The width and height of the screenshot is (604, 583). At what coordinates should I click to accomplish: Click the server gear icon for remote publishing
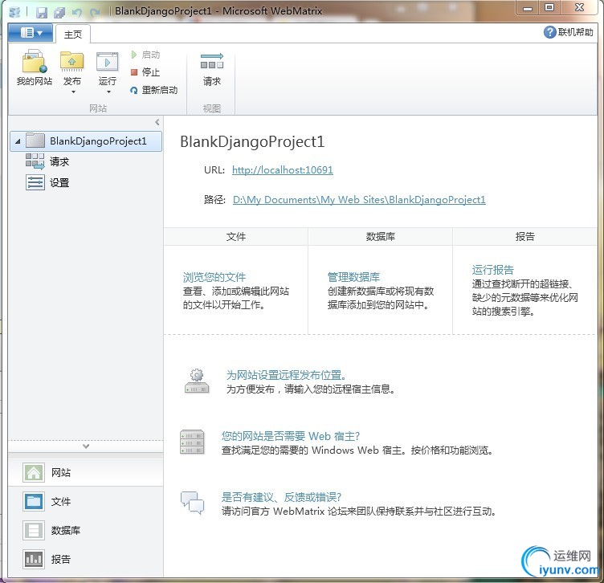[x=197, y=381]
